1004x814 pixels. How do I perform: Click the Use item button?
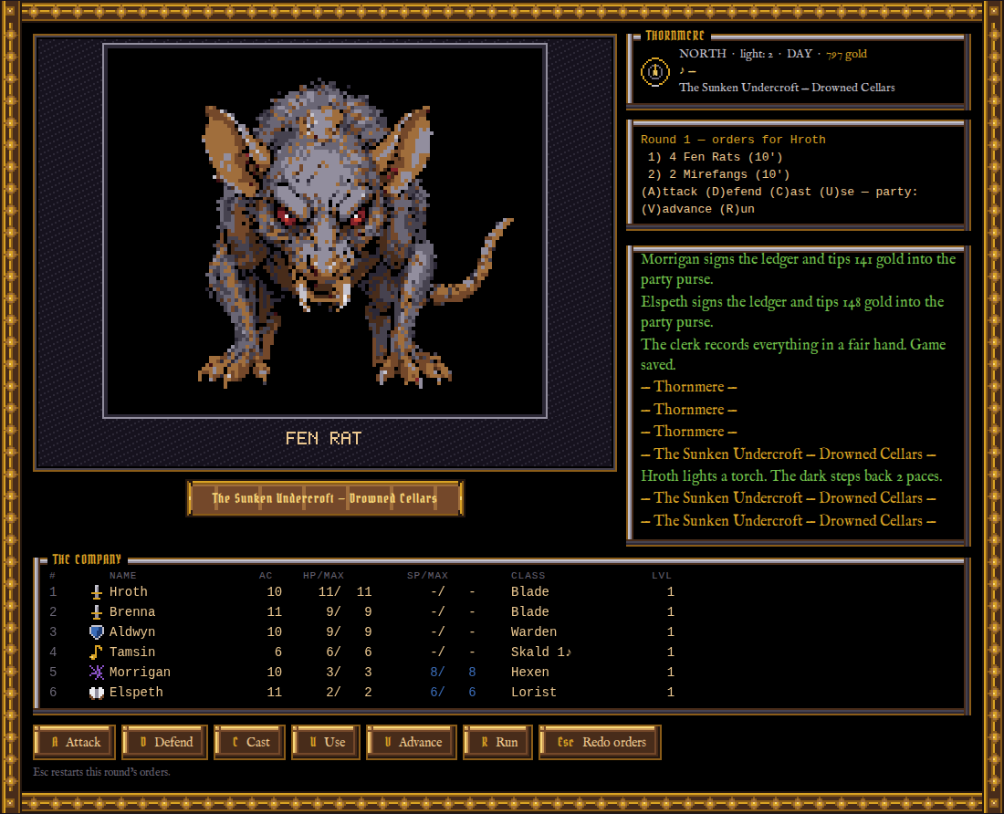coord(325,742)
